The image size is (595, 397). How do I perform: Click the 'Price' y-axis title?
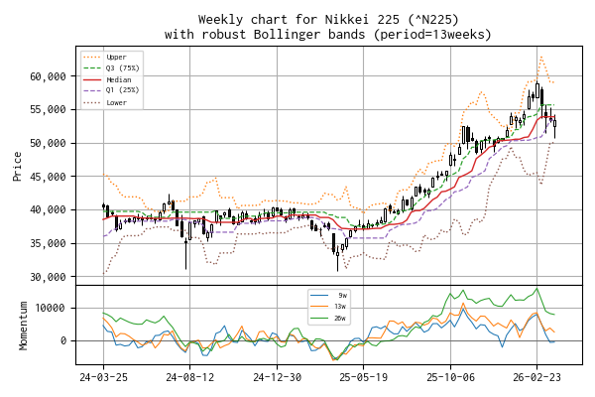pos(17,166)
